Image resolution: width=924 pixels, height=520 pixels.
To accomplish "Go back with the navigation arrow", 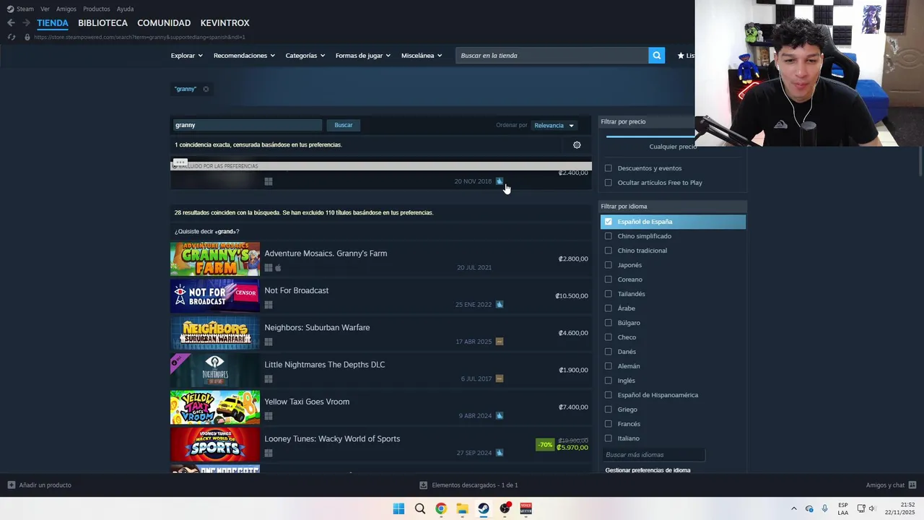I will pyautogui.click(x=11, y=23).
